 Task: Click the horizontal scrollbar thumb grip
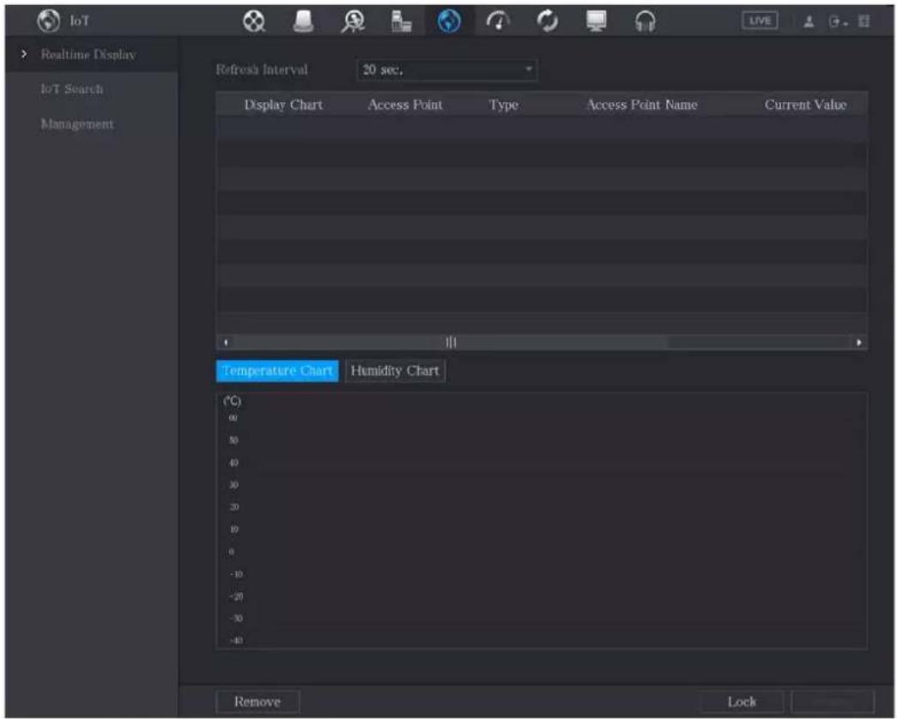click(451, 343)
